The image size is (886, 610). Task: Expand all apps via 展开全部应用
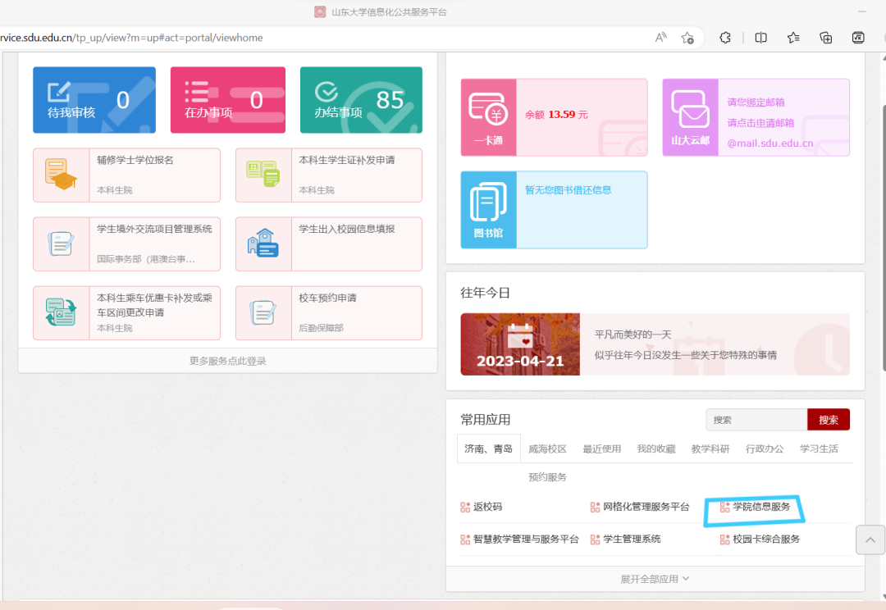point(654,579)
